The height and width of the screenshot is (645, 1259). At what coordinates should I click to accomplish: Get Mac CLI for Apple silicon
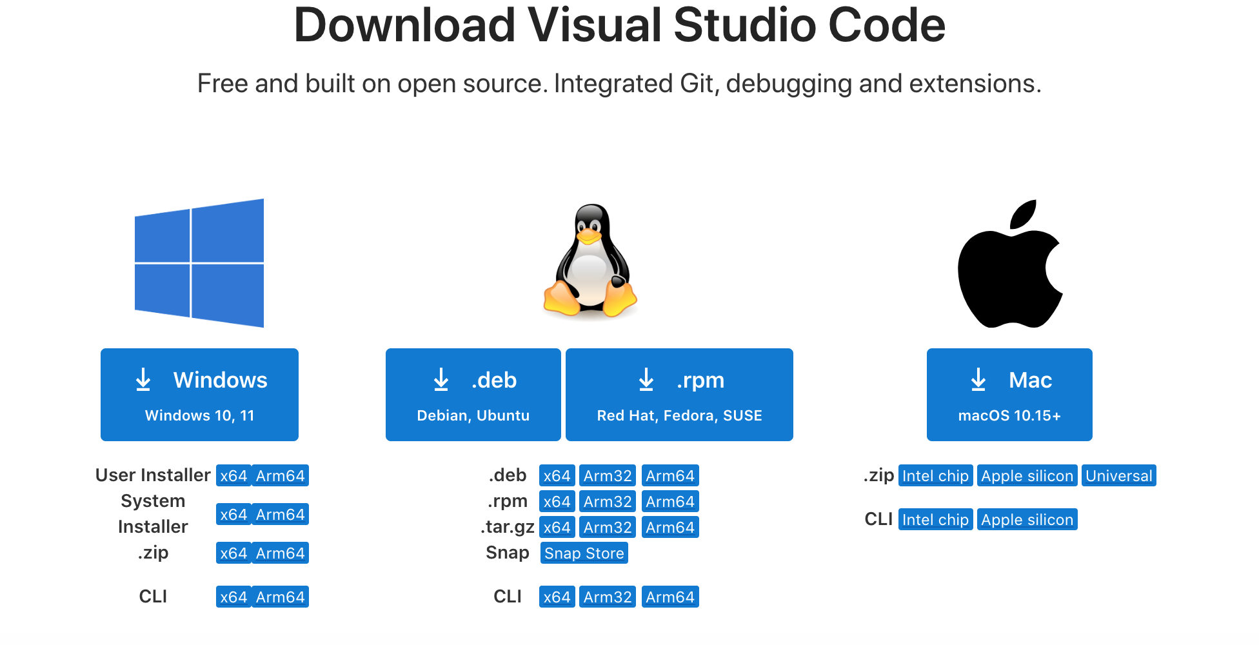(1027, 519)
